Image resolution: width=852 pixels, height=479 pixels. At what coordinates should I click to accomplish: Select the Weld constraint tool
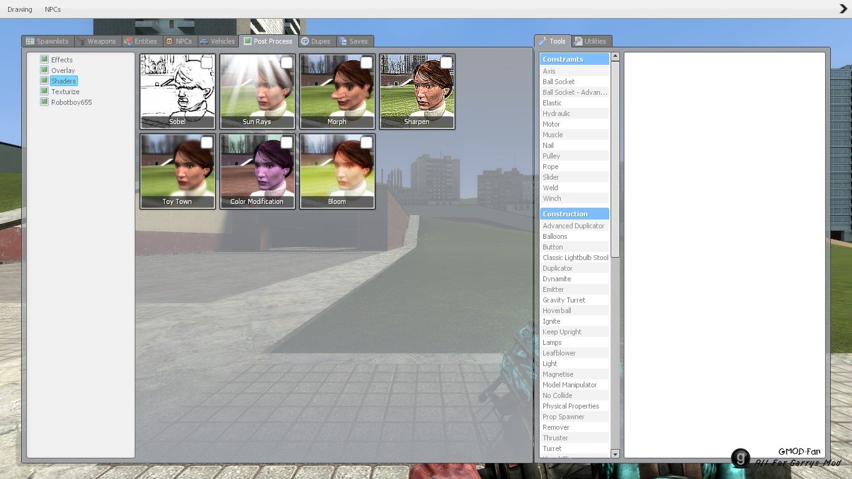[x=574, y=188]
